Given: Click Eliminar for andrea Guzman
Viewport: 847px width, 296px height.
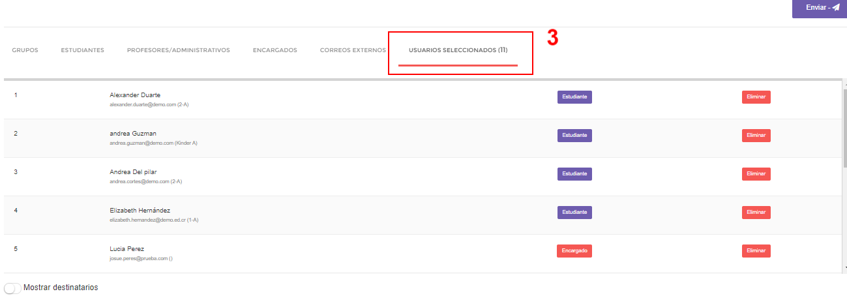Looking at the screenshot, I should pyautogui.click(x=756, y=136).
